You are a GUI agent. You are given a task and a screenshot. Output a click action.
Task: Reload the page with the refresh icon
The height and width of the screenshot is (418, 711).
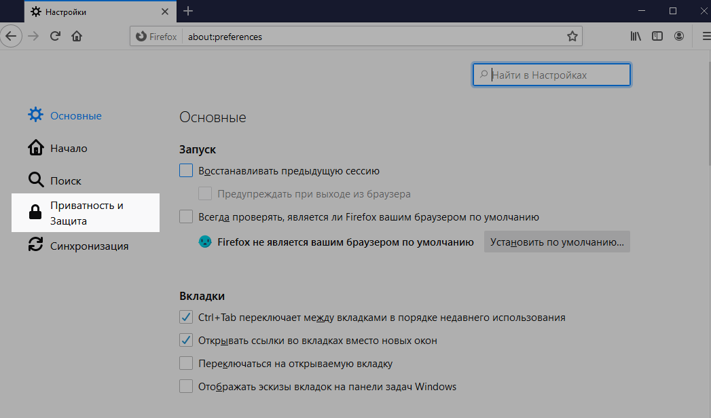coord(55,36)
